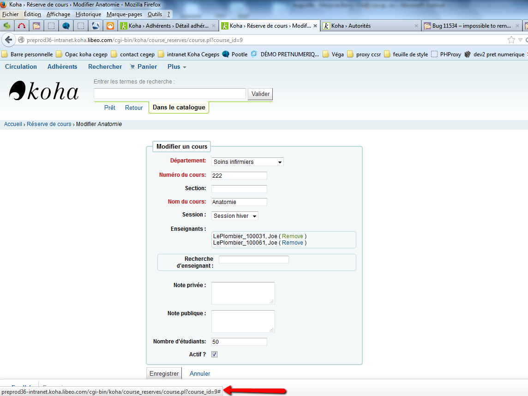This screenshot has height=396, width=528.
Task: Open the Département dropdown
Action: (247, 162)
